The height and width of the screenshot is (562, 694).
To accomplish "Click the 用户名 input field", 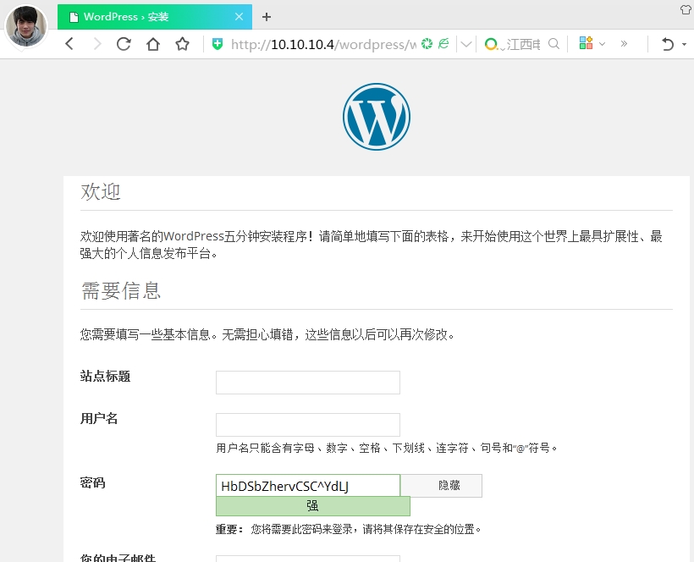I will pyautogui.click(x=308, y=424).
